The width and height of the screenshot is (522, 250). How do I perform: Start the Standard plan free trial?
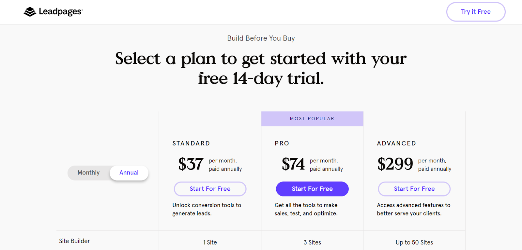[x=210, y=189]
